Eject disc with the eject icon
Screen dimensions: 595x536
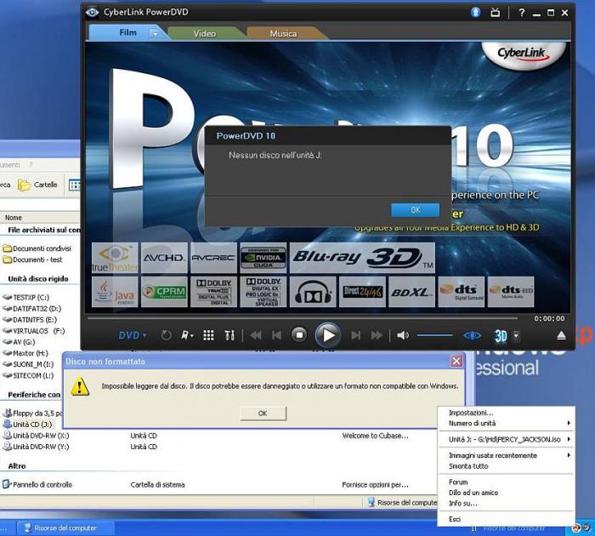(561, 335)
